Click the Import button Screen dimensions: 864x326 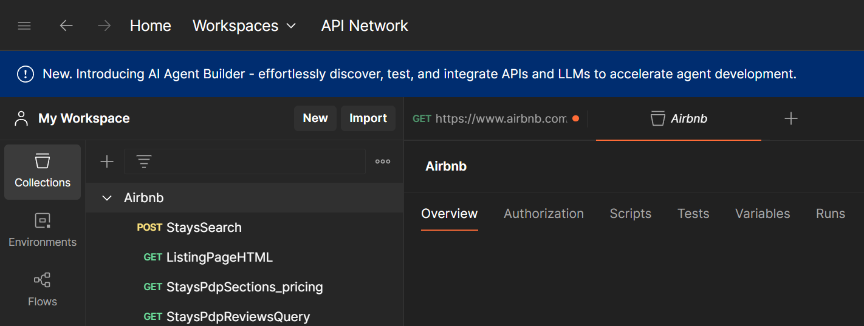(368, 118)
